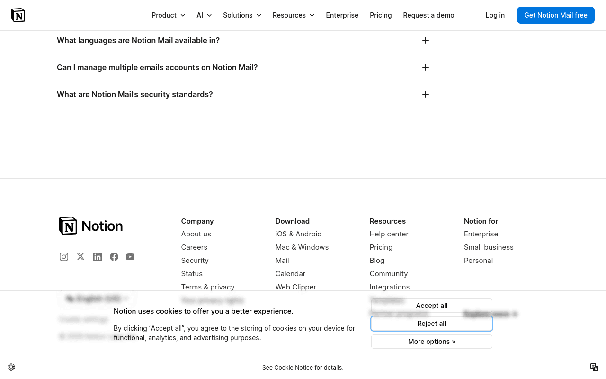
Task: Click the Company footer heading
Action: coord(197,221)
